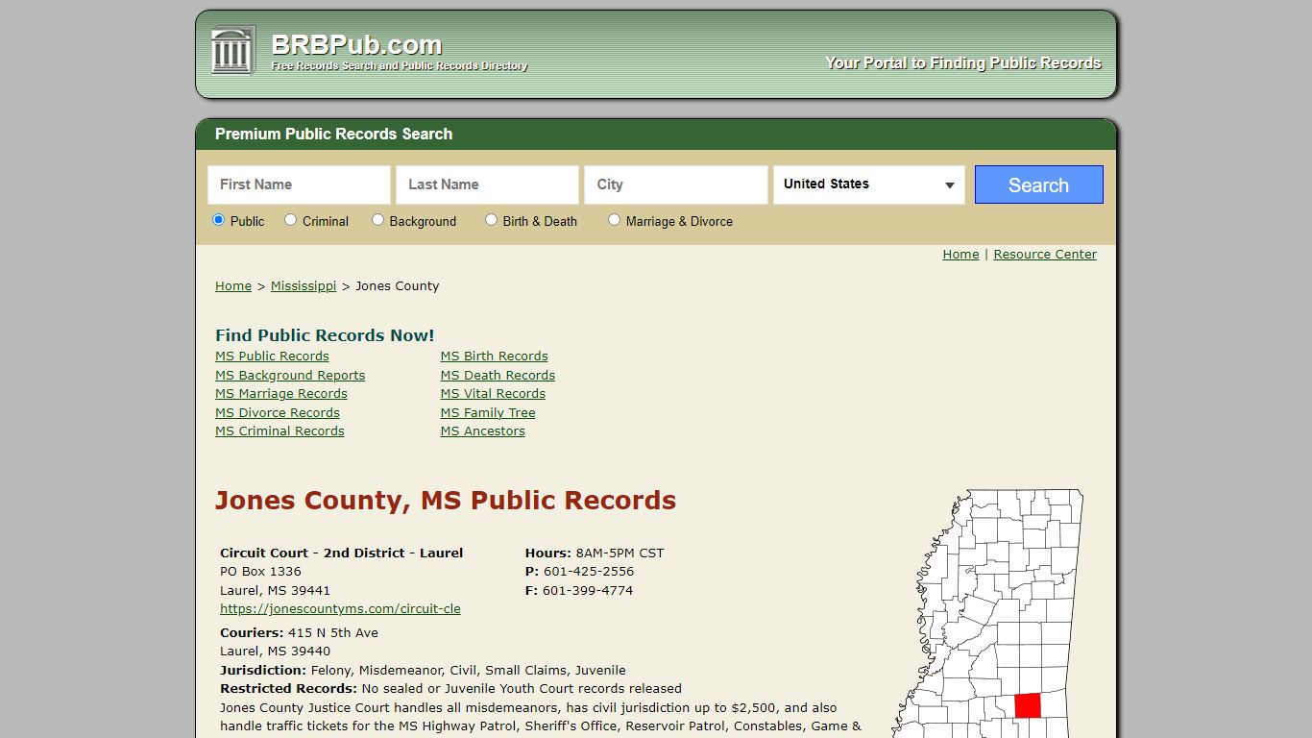Focus the First Name field
Screen dimensions: 1312x738
(x=299, y=184)
